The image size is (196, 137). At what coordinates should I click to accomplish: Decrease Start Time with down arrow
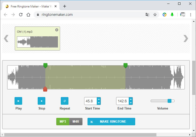[x=99, y=103]
